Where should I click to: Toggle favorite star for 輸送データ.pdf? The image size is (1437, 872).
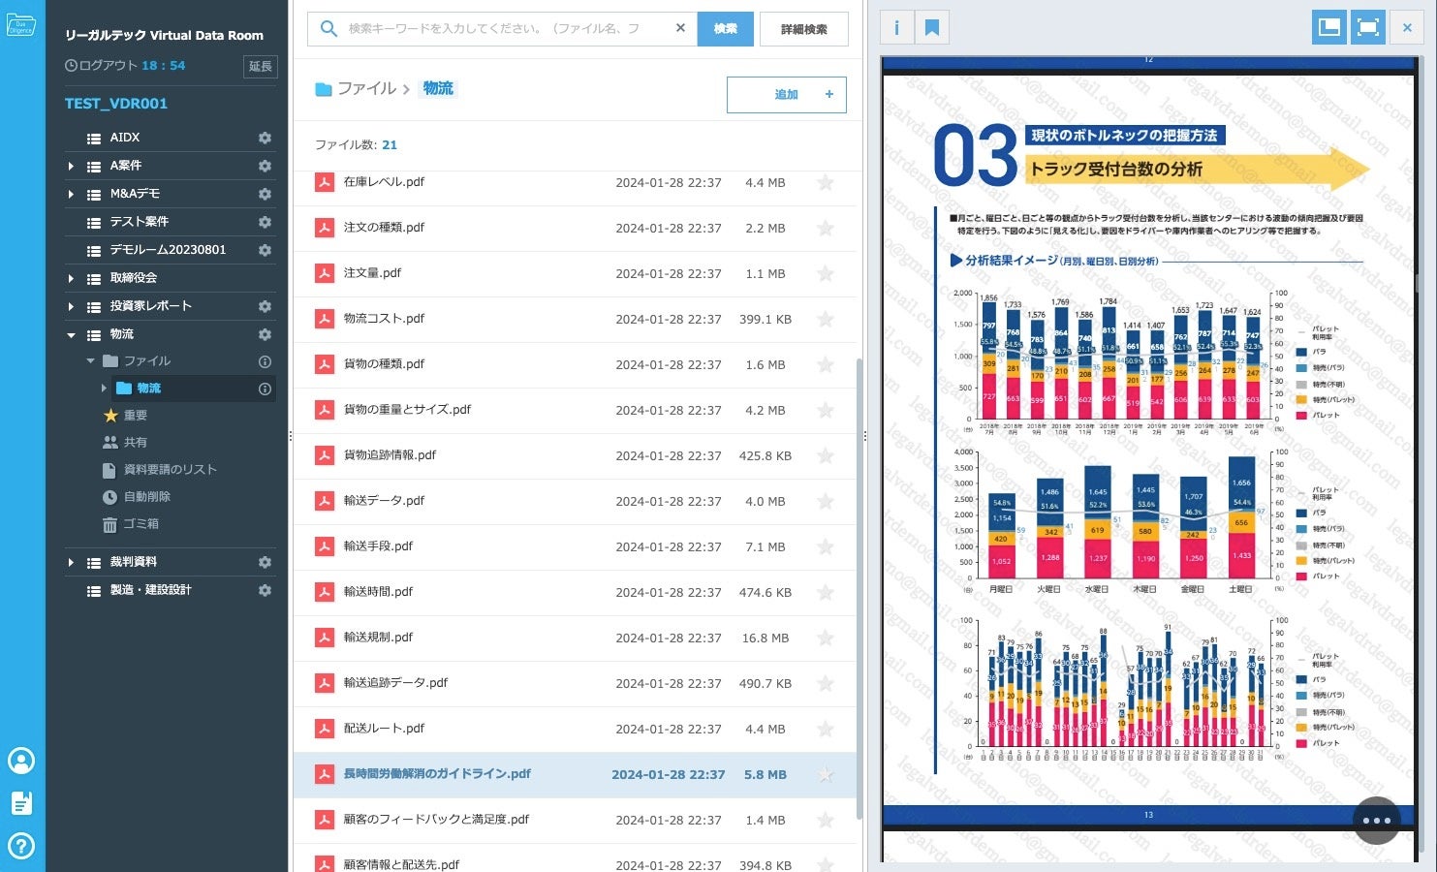(x=826, y=501)
